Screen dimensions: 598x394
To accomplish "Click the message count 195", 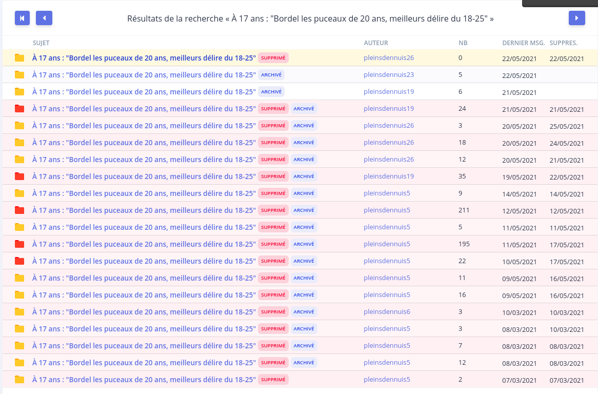I will pos(464,244).
